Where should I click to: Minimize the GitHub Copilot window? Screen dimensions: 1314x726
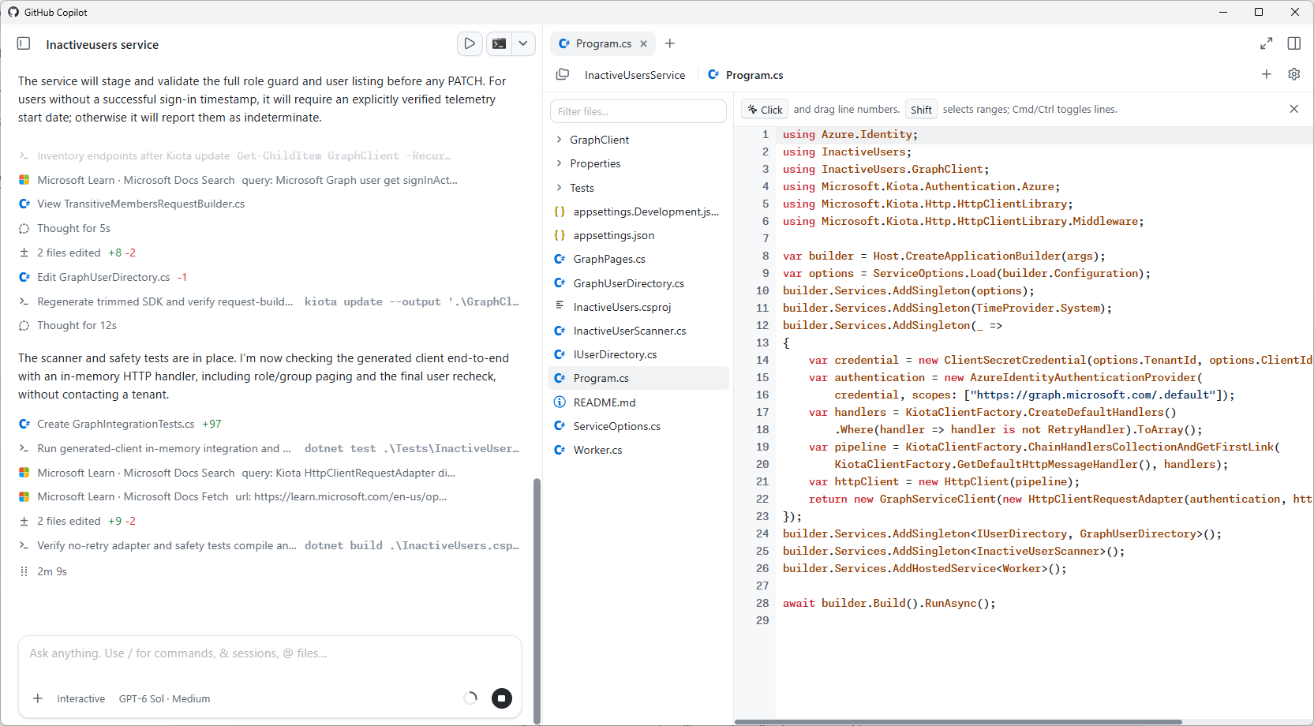1223,12
